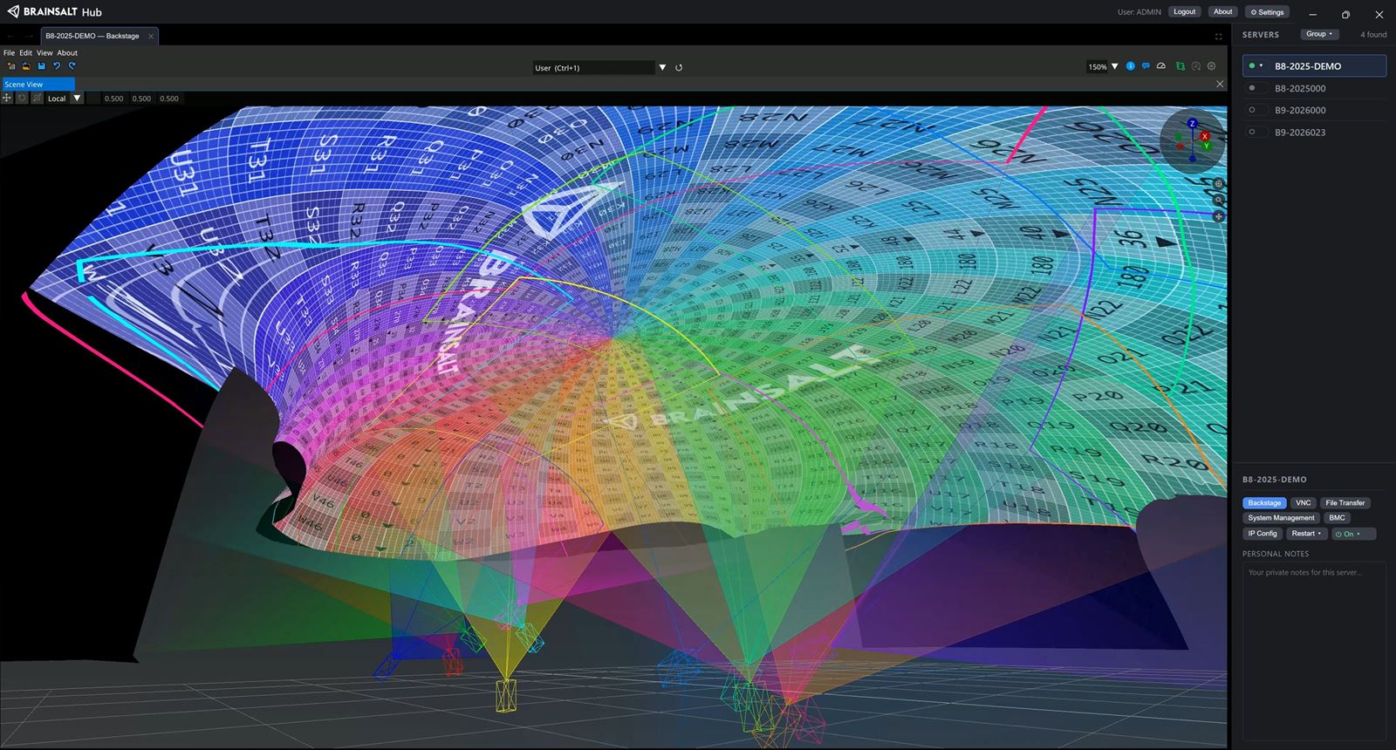Click the new scene icon in the toolbar

(x=11, y=66)
